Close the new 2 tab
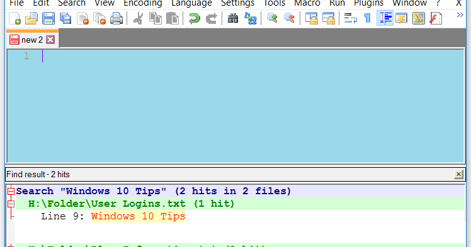Viewport: 471px width, 247px height. (50, 40)
